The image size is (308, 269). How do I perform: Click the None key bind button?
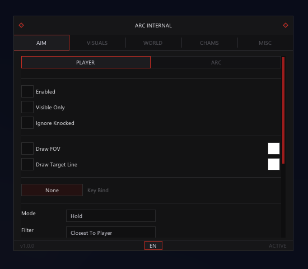pyautogui.click(x=52, y=190)
